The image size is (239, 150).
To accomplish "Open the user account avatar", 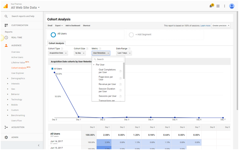I will [x=232, y=6].
